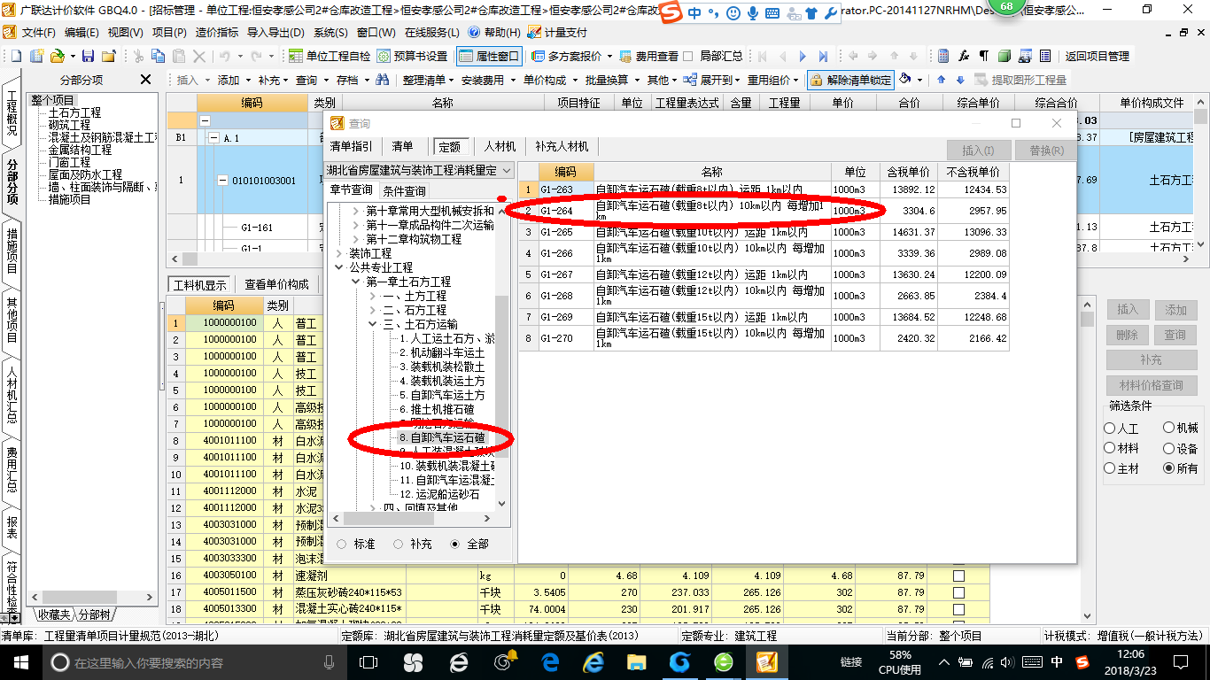Click the 解除清单锁定 unlock button
The width and height of the screenshot is (1210, 680).
[x=850, y=80]
